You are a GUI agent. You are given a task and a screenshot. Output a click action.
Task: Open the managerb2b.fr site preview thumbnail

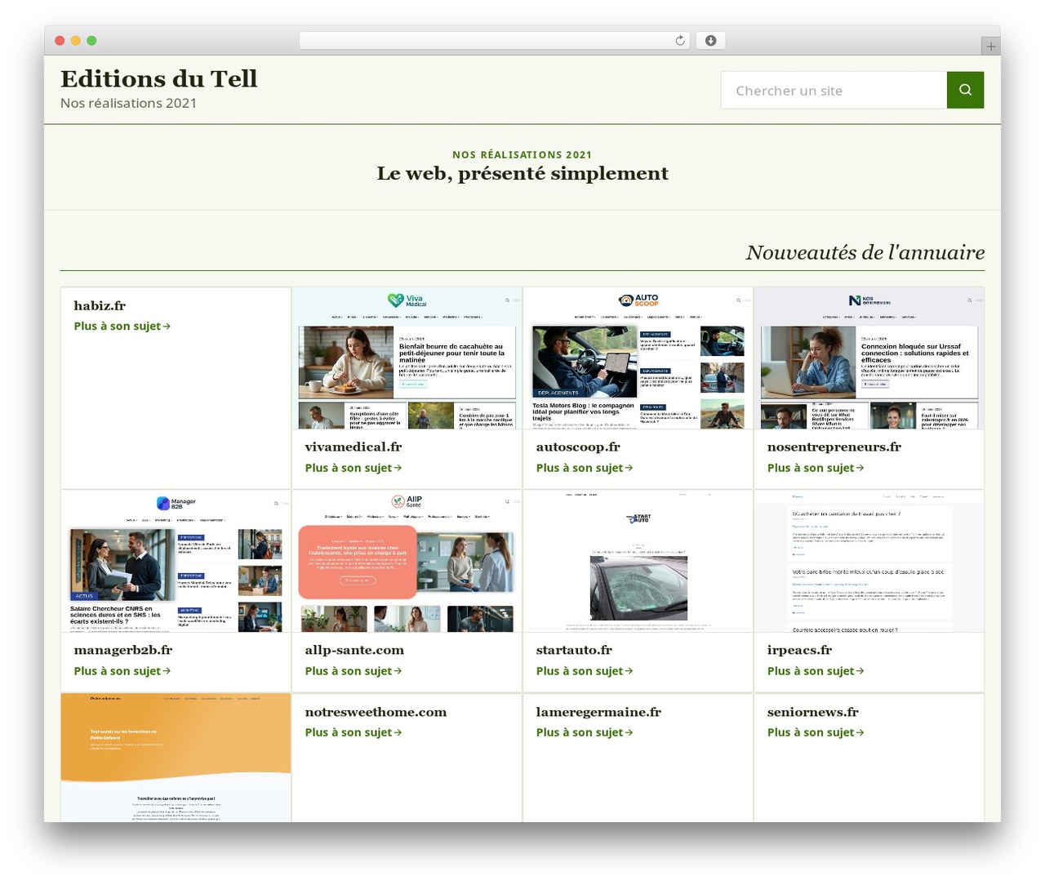[x=176, y=562]
